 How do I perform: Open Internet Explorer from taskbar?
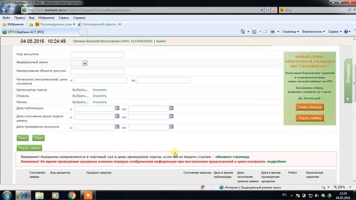[23, 195]
